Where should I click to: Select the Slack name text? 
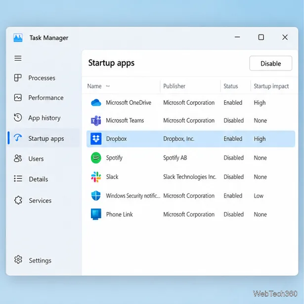click(x=112, y=176)
